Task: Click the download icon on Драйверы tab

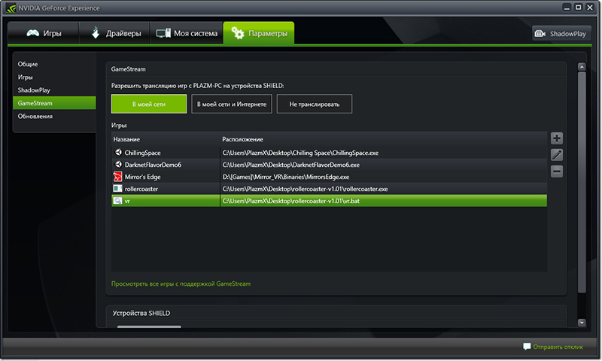Action: pos(96,33)
